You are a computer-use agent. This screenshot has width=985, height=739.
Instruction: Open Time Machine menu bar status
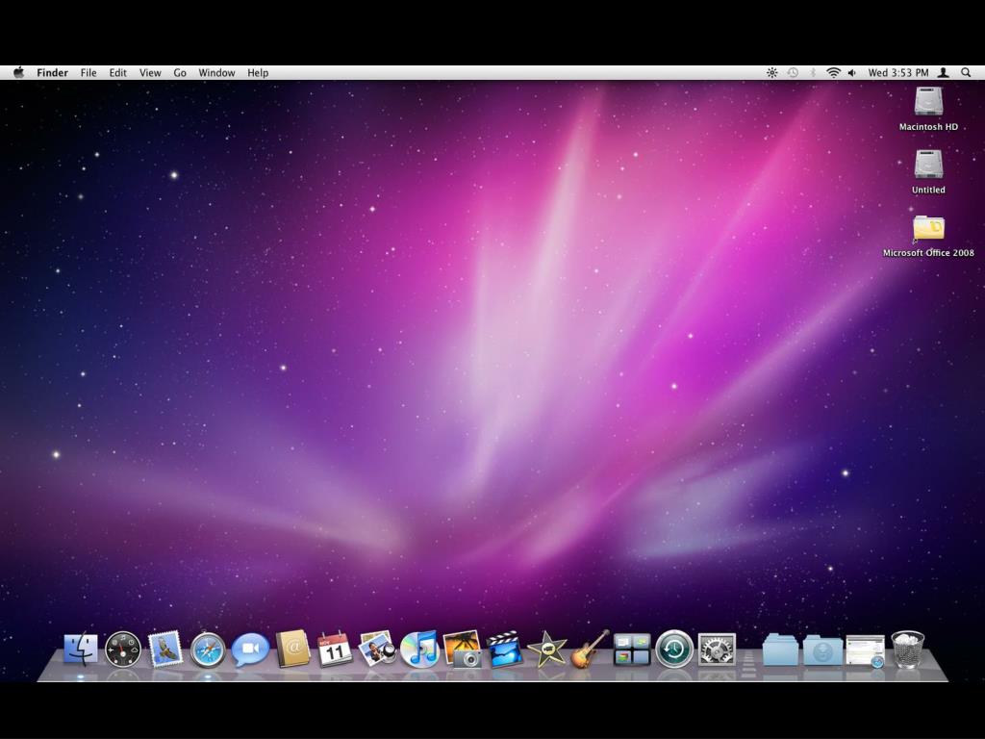793,73
